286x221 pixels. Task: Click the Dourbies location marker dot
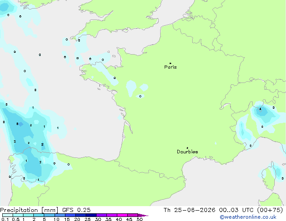(x=187, y=148)
